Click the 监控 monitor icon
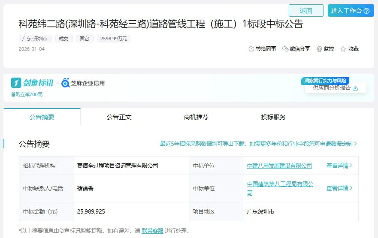The image size is (378, 238). [319, 49]
